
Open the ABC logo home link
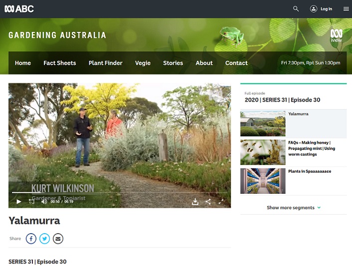19,9
